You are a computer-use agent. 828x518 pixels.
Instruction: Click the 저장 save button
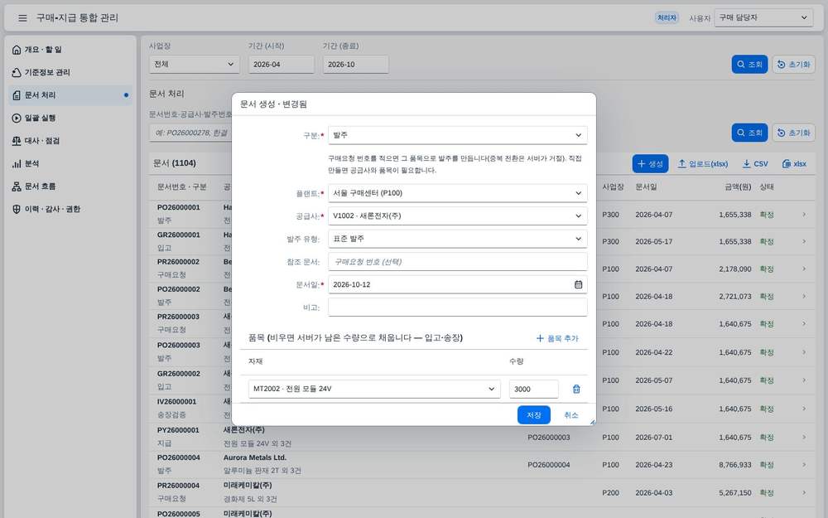(x=533, y=415)
